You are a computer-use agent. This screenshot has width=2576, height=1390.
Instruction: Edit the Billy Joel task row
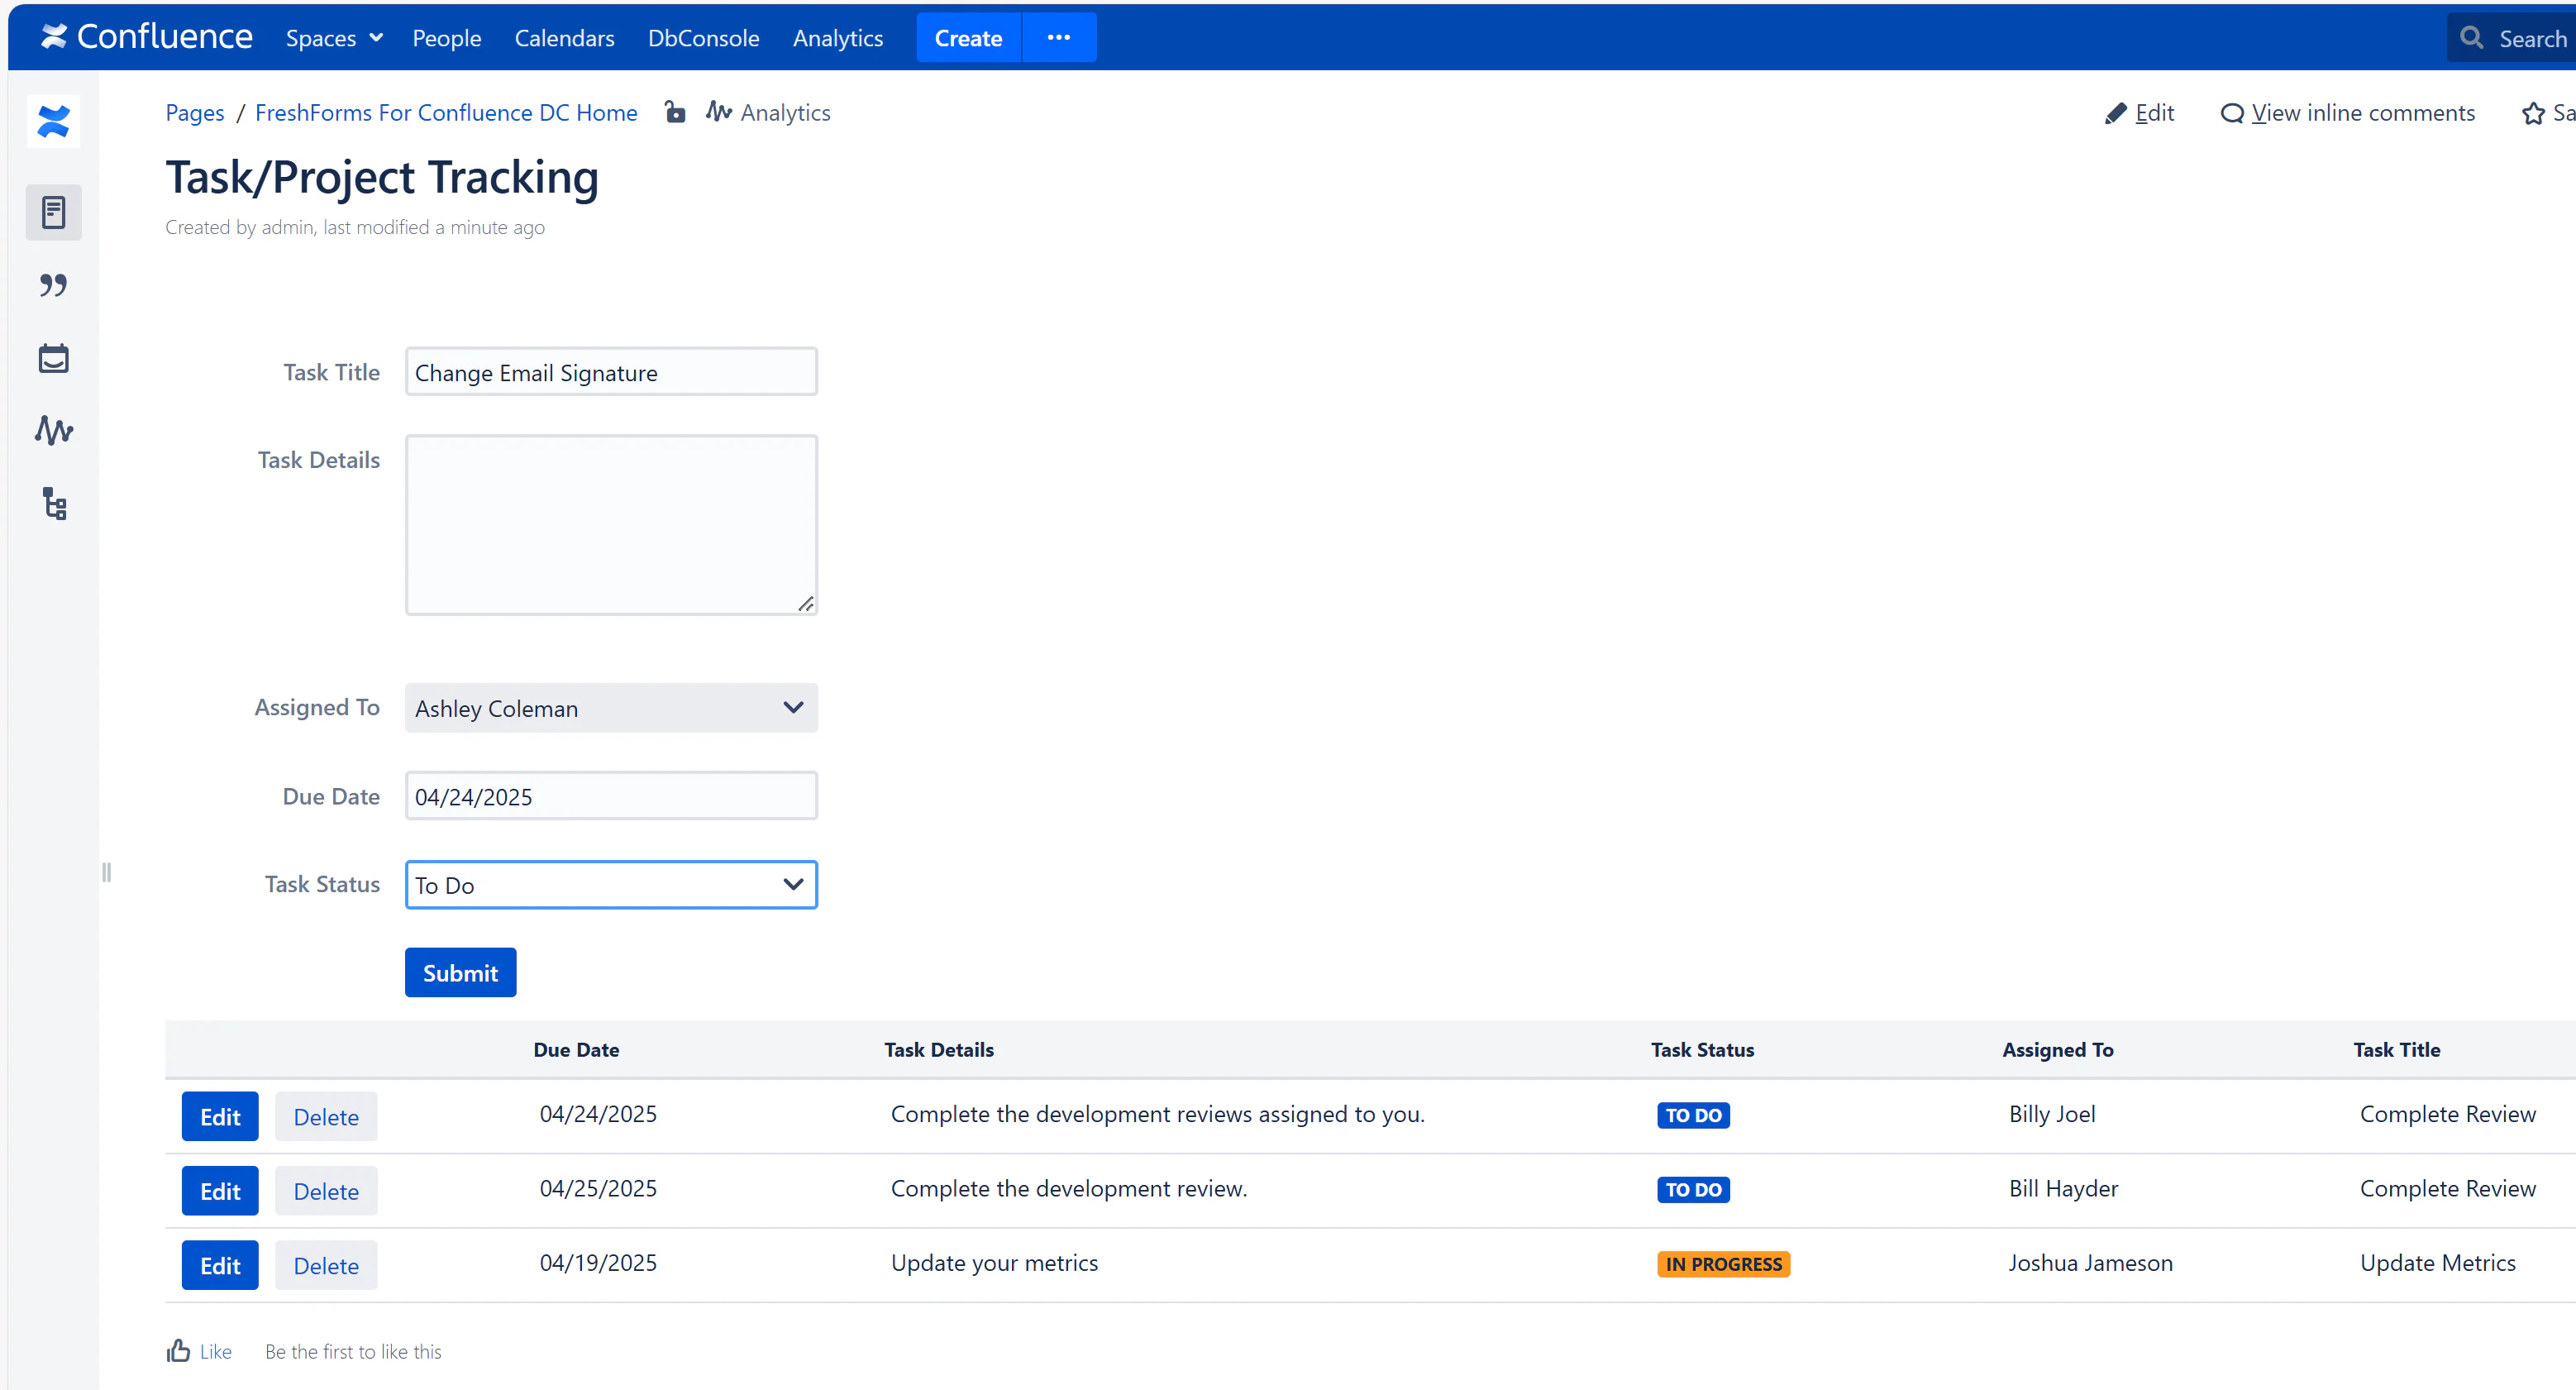point(220,1116)
